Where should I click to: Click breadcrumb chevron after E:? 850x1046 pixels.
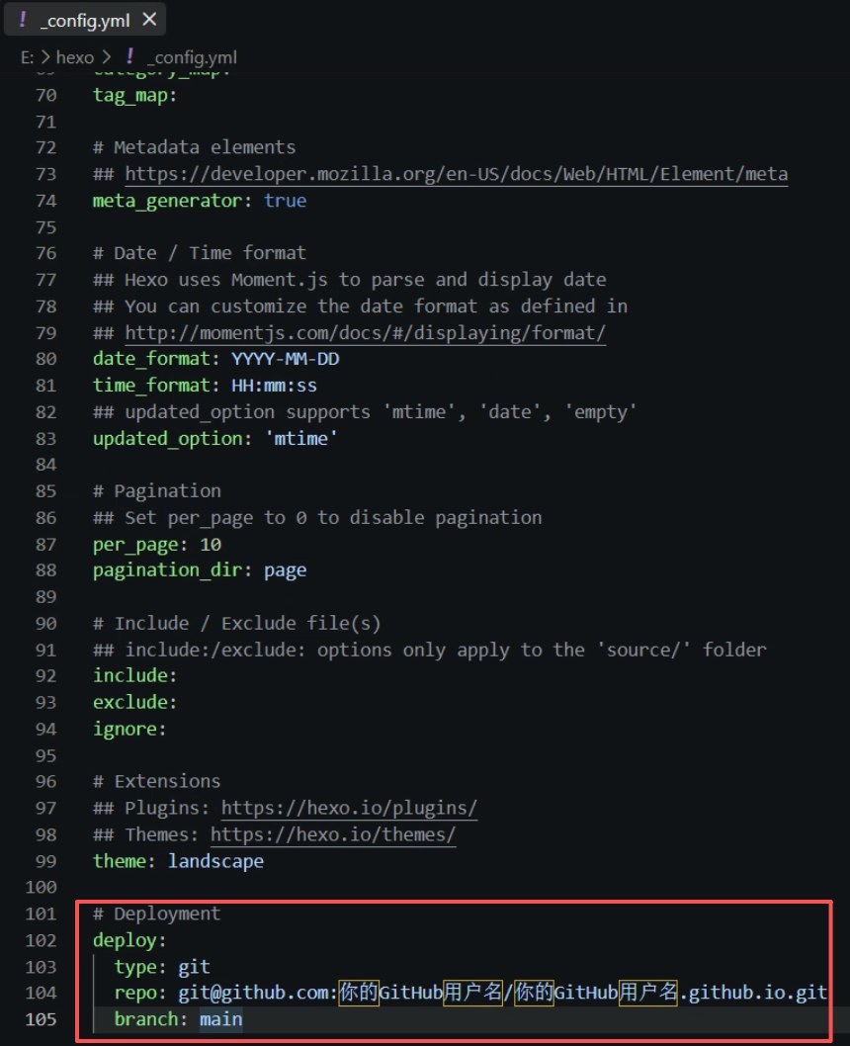[45, 57]
